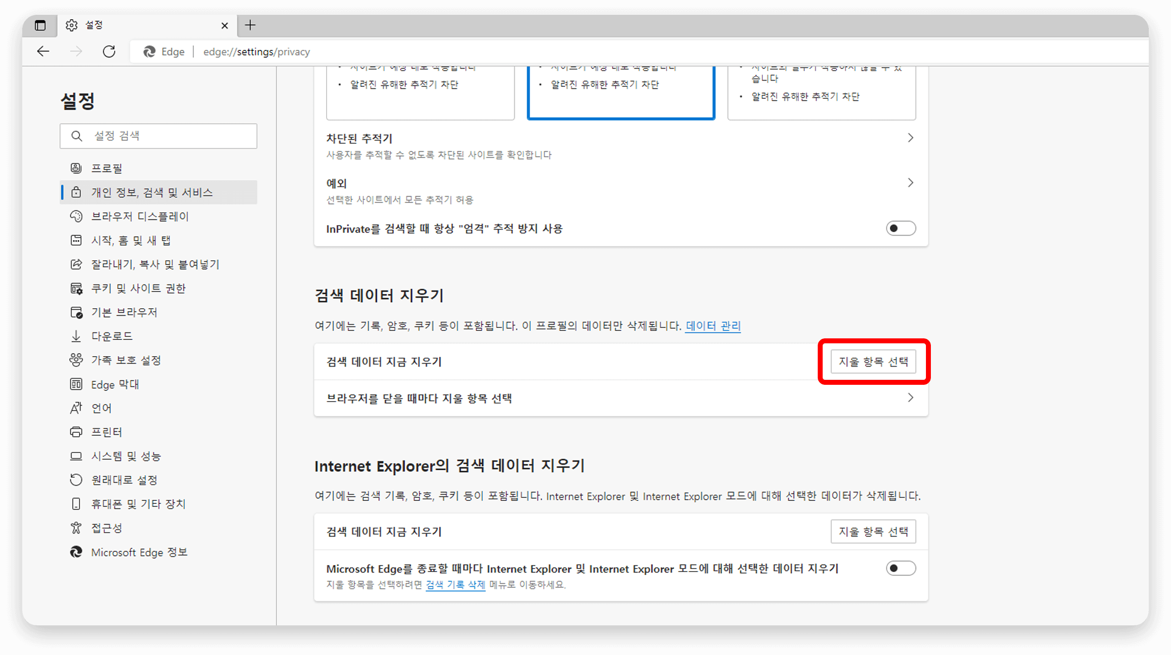This screenshot has width=1171, height=655.
Task: Select the right tracking prevention card
Action: point(821,92)
